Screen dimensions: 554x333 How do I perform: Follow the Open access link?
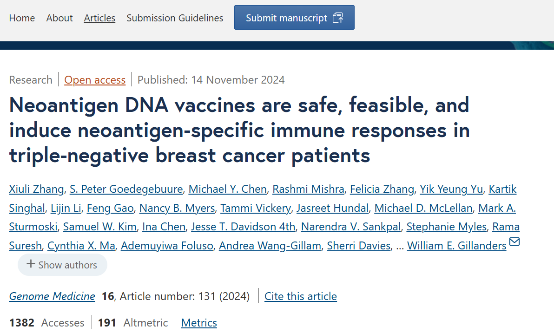click(95, 80)
